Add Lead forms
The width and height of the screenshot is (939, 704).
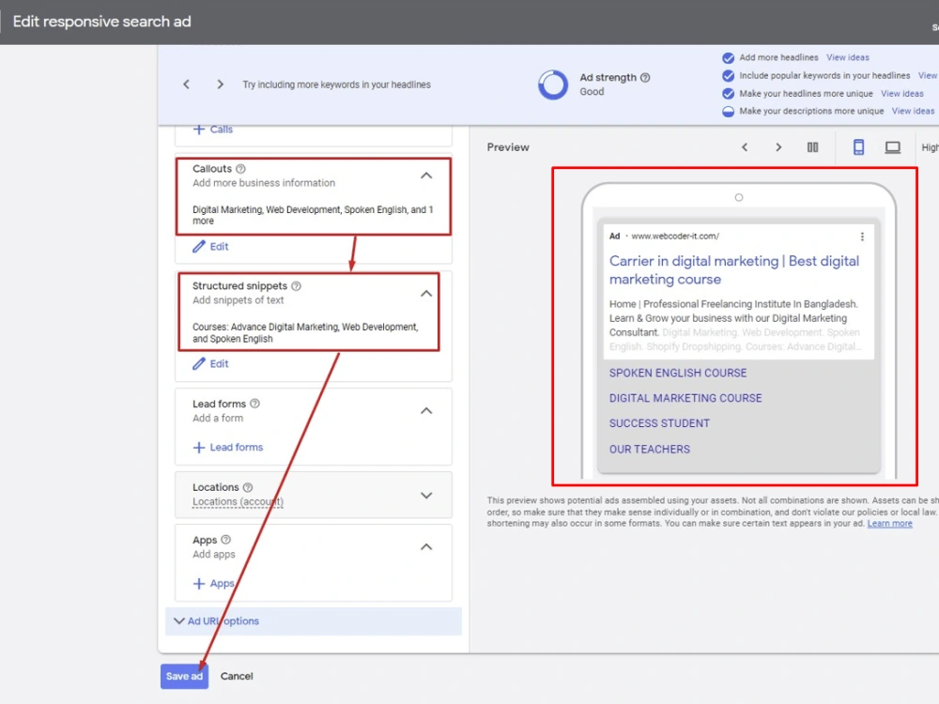[236, 447]
